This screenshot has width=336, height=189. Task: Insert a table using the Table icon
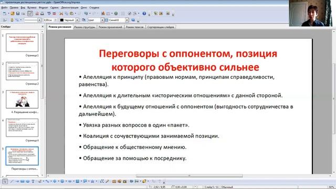[x=108, y=14]
